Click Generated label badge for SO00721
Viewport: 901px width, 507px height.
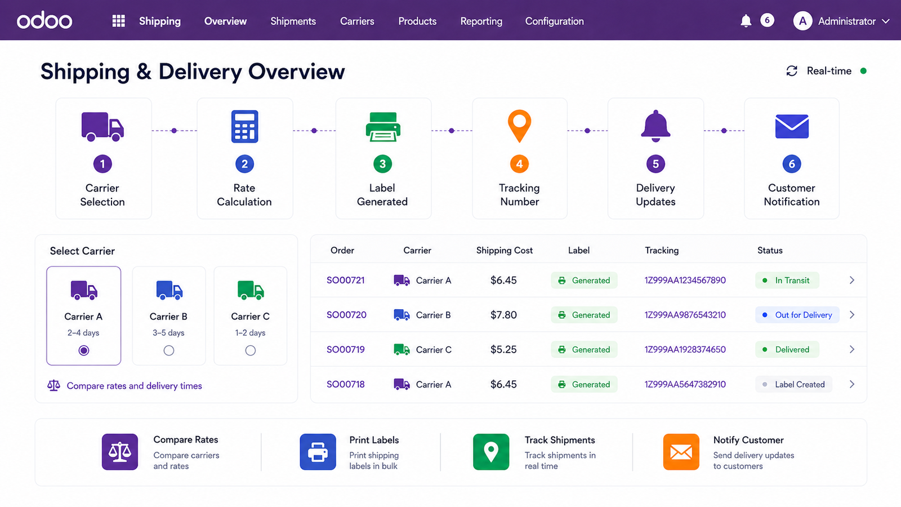(584, 280)
